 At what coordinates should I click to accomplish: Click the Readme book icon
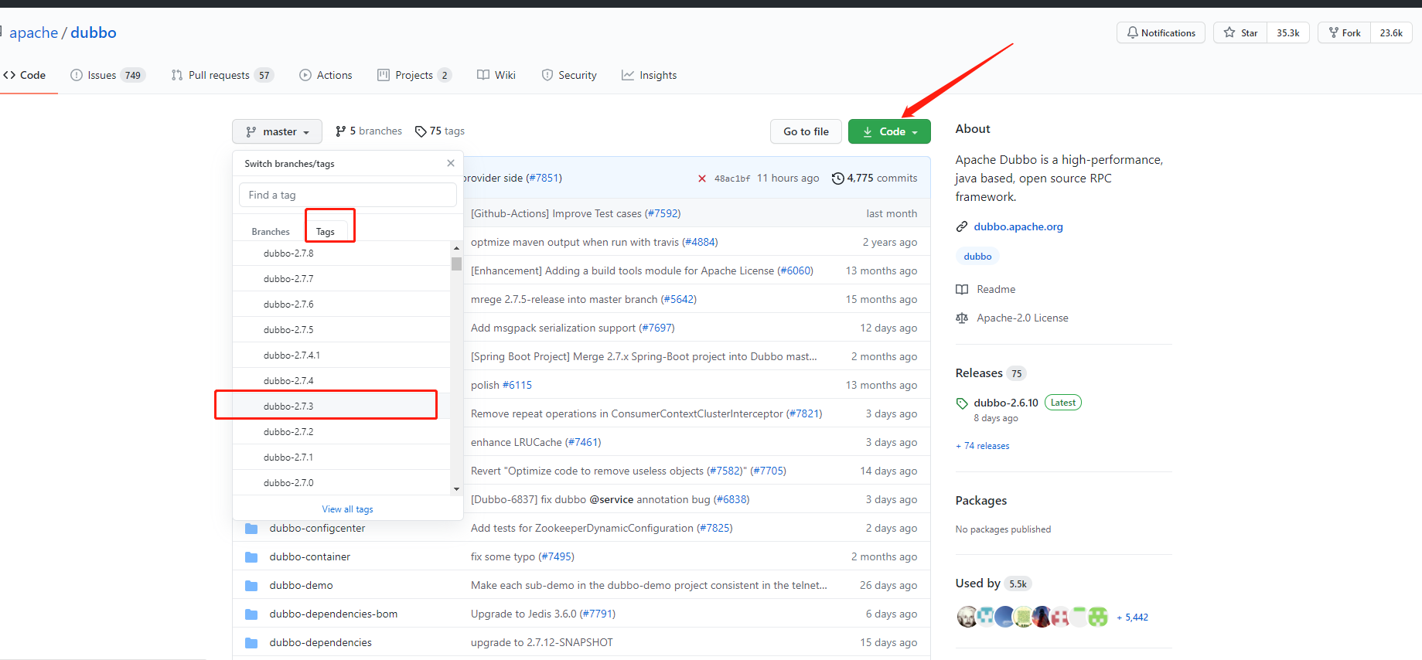pyautogui.click(x=962, y=290)
